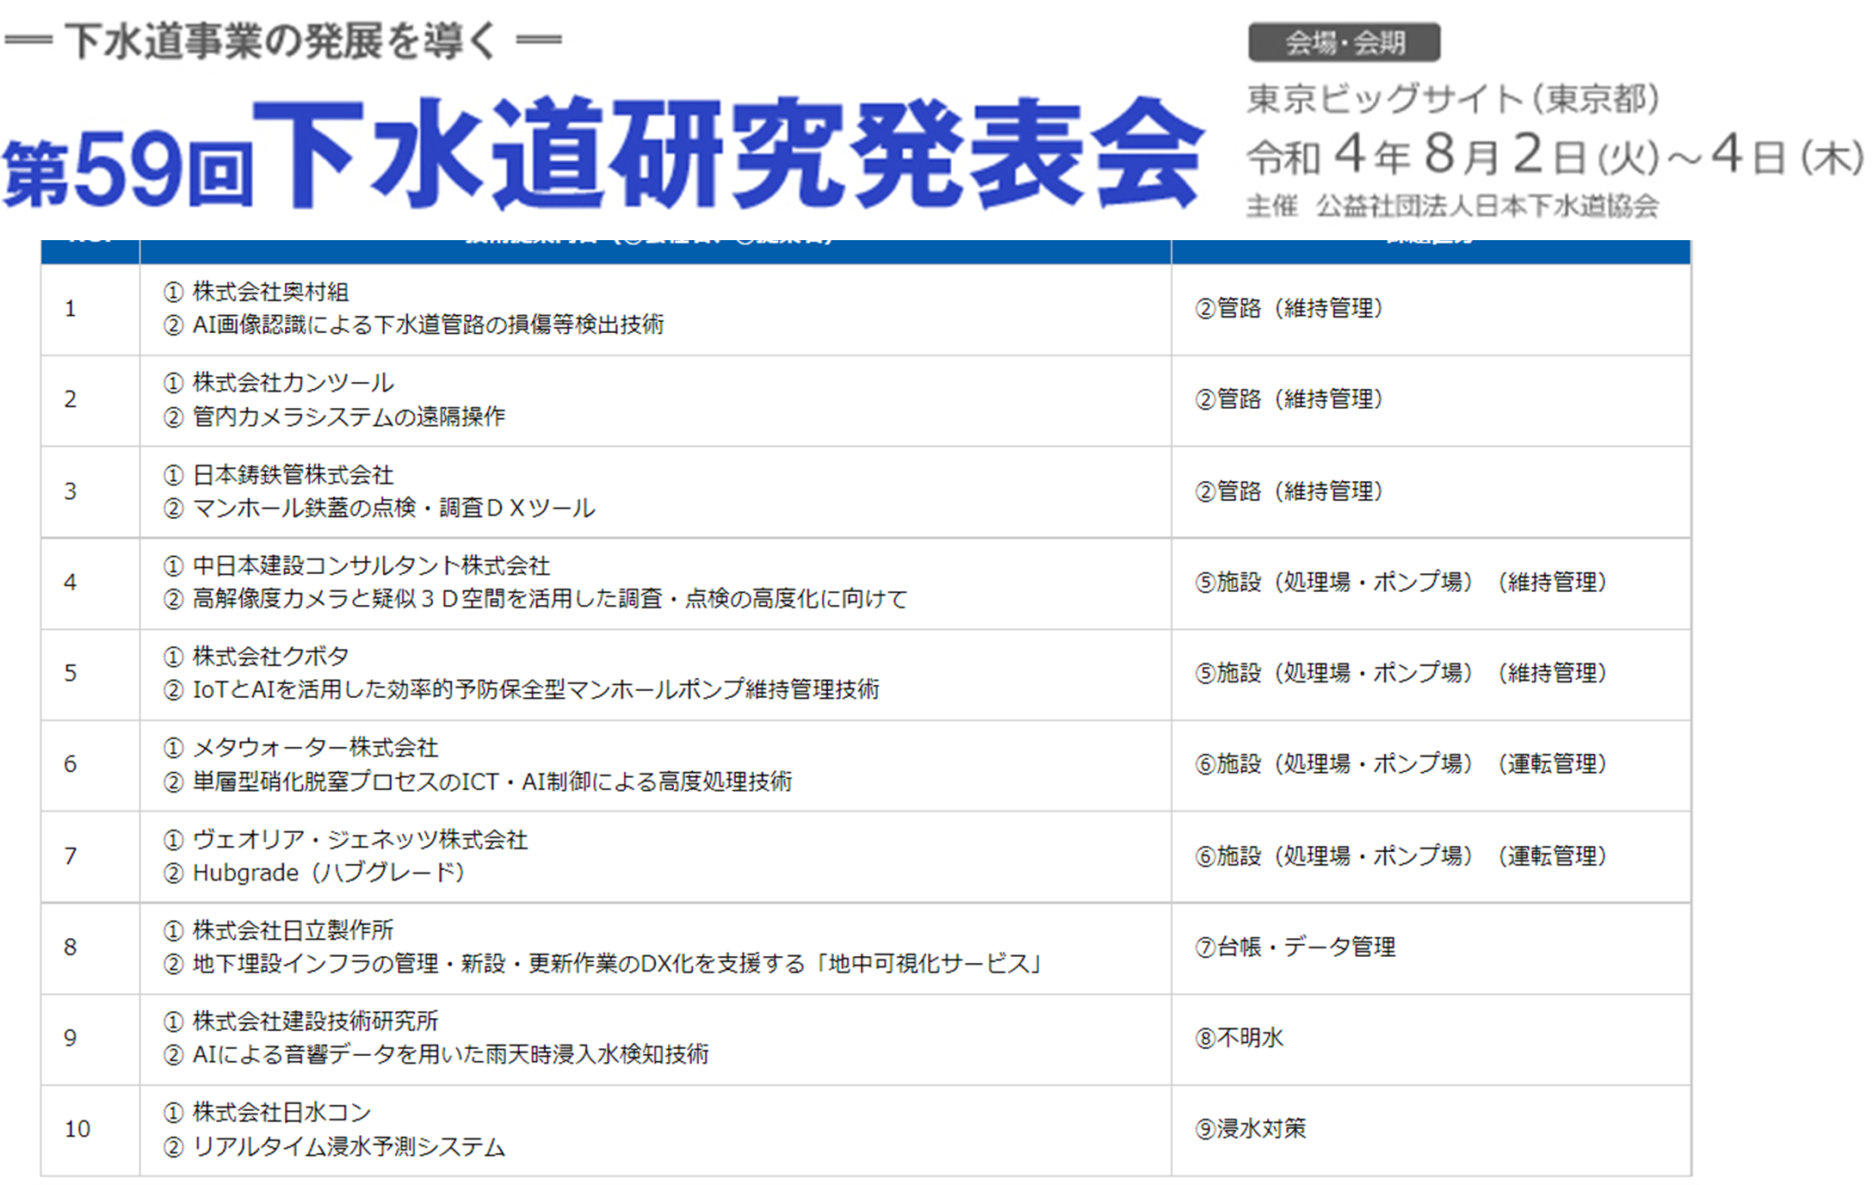Screen dimensions: 1873x1185
Task: Click organizer 公益社団法人日本下水道協会 text
Action: [x=1486, y=207]
